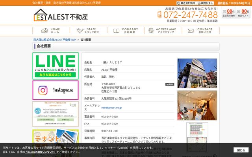The width and height of the screenshot is (252, 157).
Task: Click the 営業時間 定休日 line under phone number
Action: point(192,21)
